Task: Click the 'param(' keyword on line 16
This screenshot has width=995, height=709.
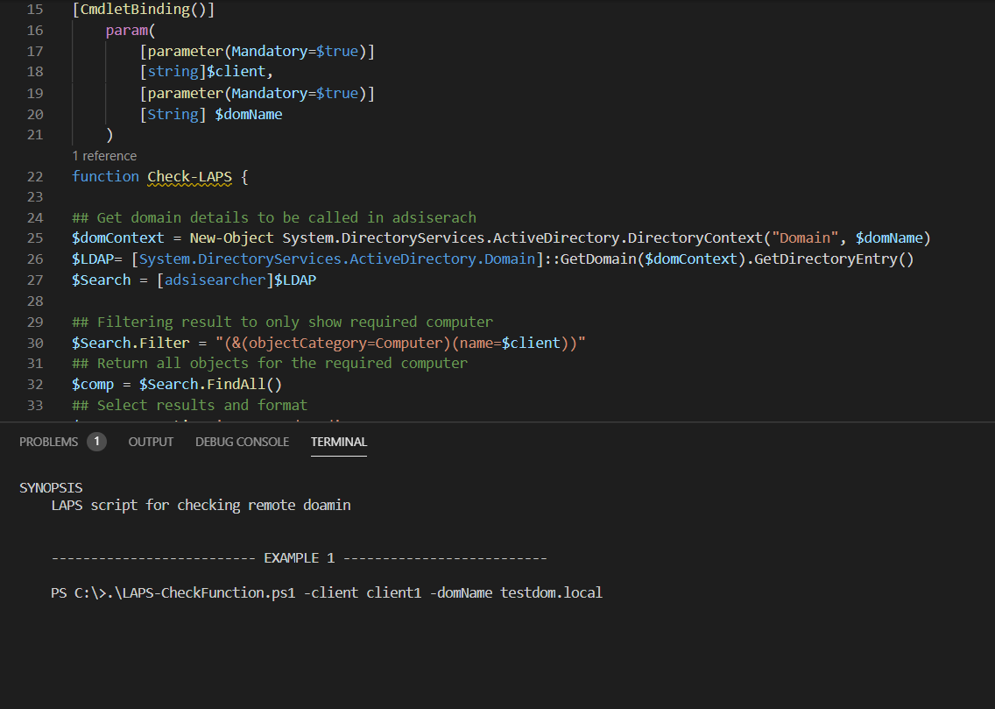Action: click(x=131, y=31)
